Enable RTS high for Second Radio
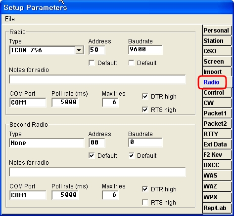 pyautogui.click(x=145, y=202)
